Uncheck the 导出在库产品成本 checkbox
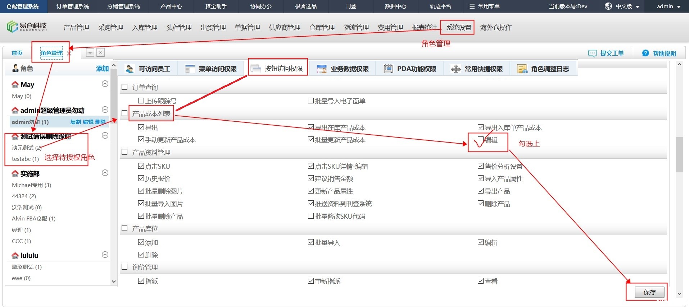Image resolution: width=689 pixels, height=307 pixels. click(x=311, y=127)
